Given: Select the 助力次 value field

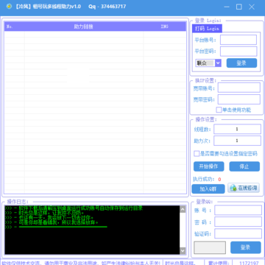Looking at the screenshot, I should click(237, 141).
